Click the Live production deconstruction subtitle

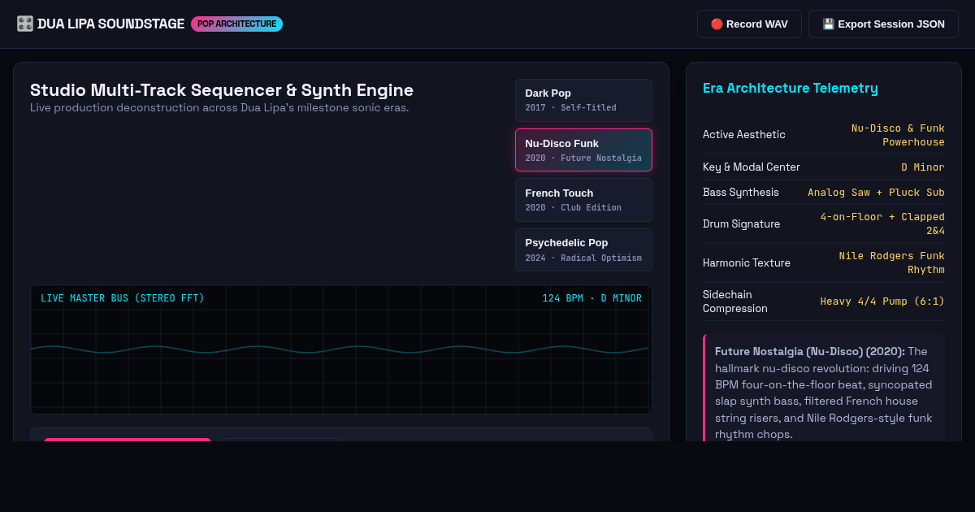[x=219, y=108]
